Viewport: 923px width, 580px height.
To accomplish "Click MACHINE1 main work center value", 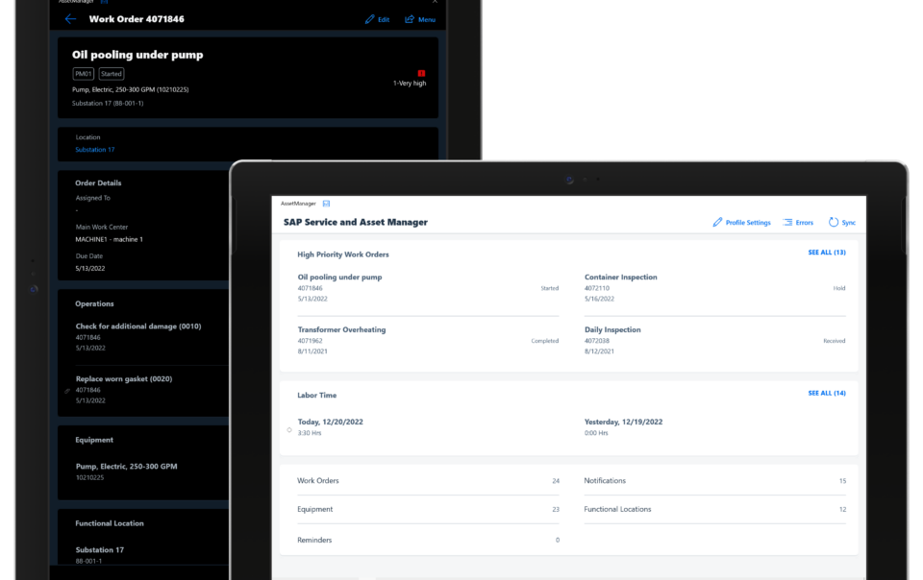I will tap(109, 239).
